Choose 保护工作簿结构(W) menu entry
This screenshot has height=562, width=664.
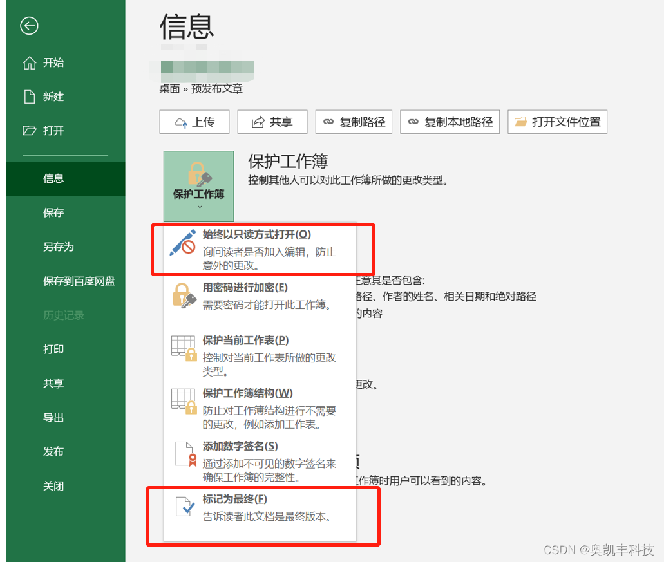(260, 408)
